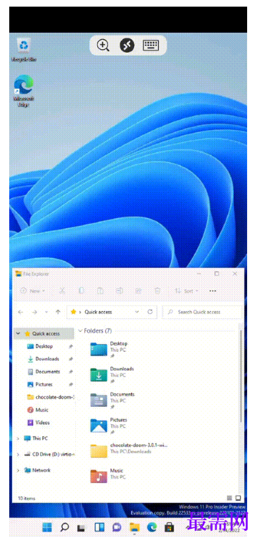Select the Microsoft Edge desktop shortcut
Image resolution: width=261 pixels, height=542 pixels.
pyautogui.click(x=24, y=91)
